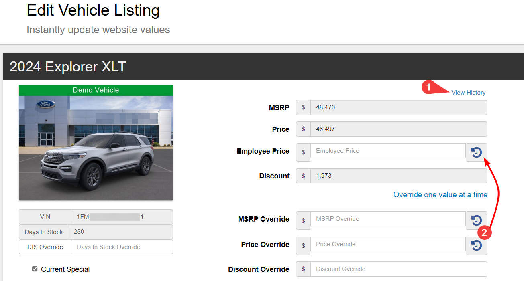Click the MSRP Override history reset icon

pos(477,220)
